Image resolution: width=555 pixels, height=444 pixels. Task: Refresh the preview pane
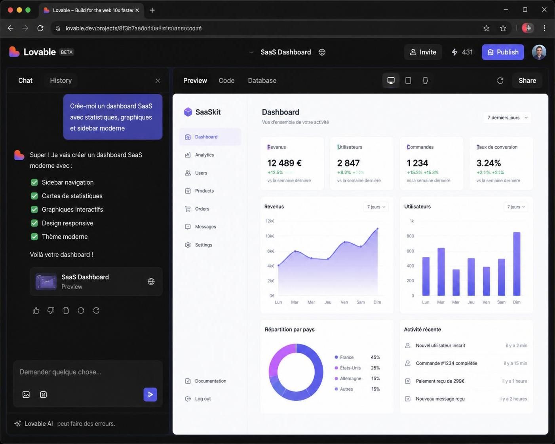[500, 80]
